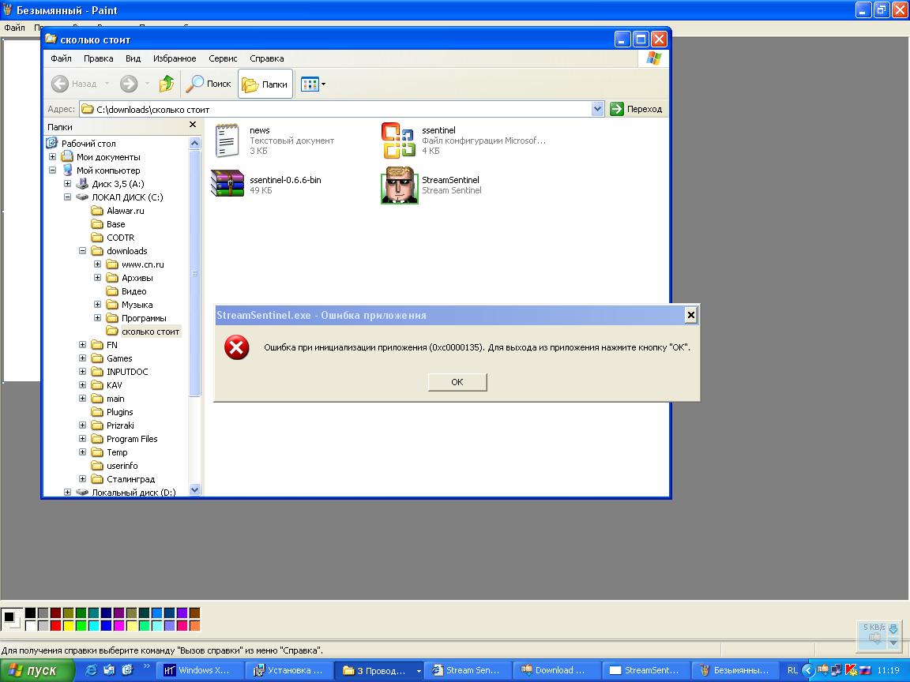Open the grouped Проводник taskbar button
Screen dimensions: 910x682
tap(379, 670)
